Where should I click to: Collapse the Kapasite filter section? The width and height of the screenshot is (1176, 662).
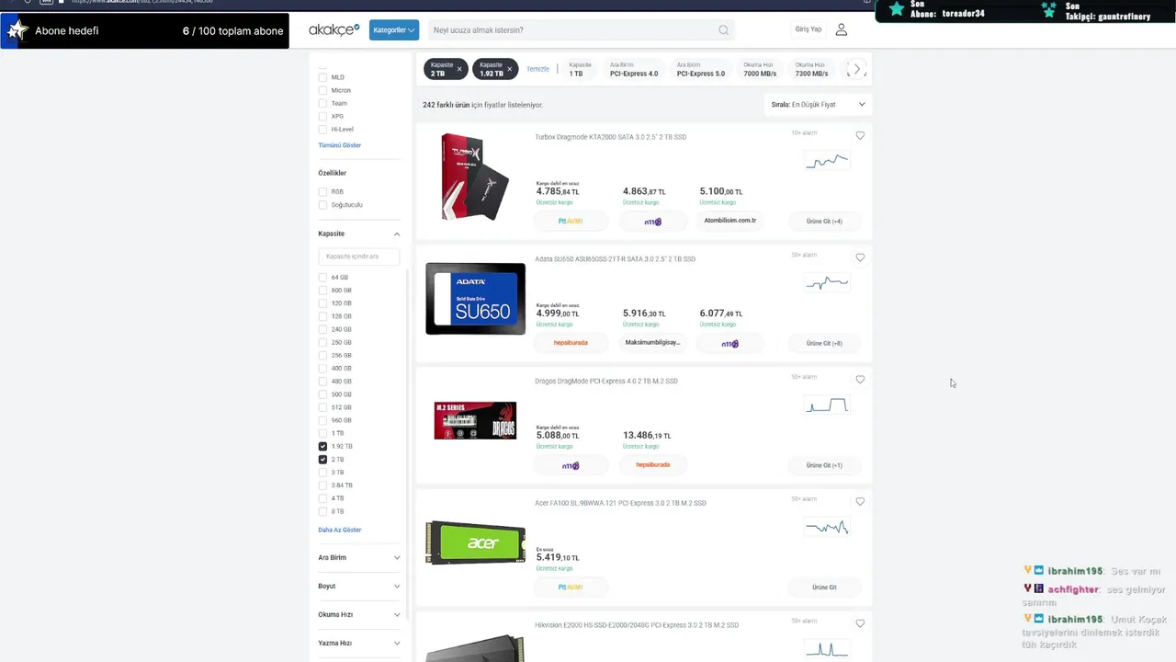pyautogui.click(x=359, y=234)
